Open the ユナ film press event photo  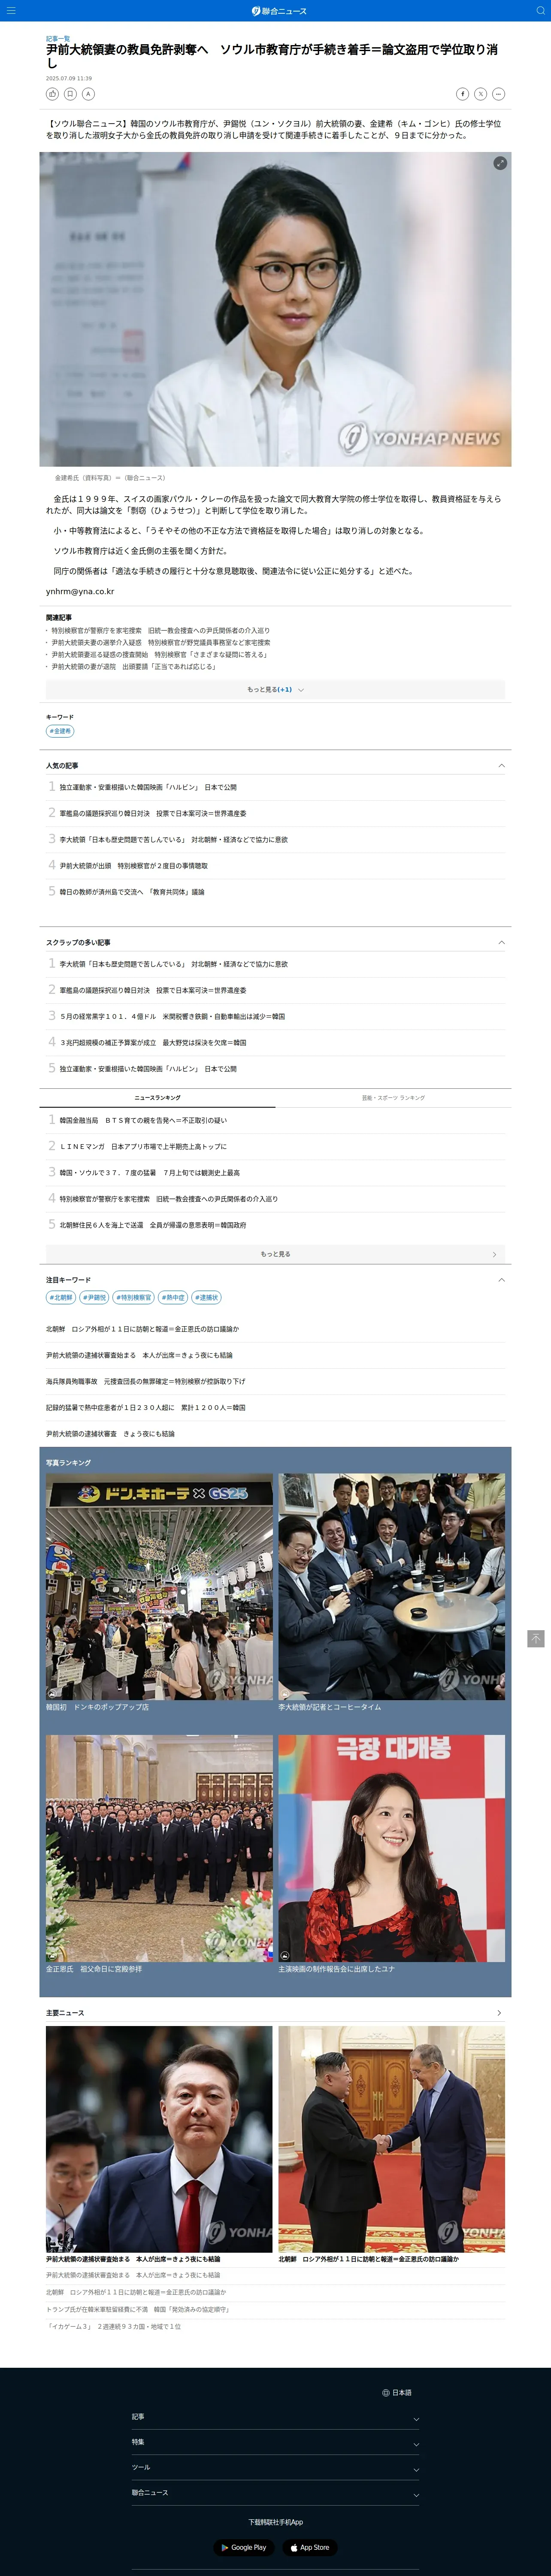(x=391, y=1848)
